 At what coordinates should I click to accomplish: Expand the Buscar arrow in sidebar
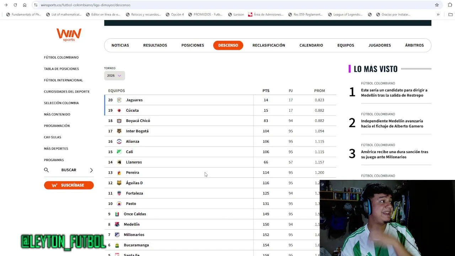[91, 170]
